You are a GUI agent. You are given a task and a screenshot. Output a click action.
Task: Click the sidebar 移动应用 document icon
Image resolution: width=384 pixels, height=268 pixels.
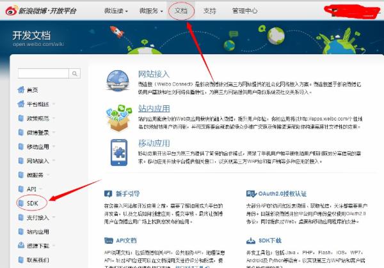pos(21,147)
